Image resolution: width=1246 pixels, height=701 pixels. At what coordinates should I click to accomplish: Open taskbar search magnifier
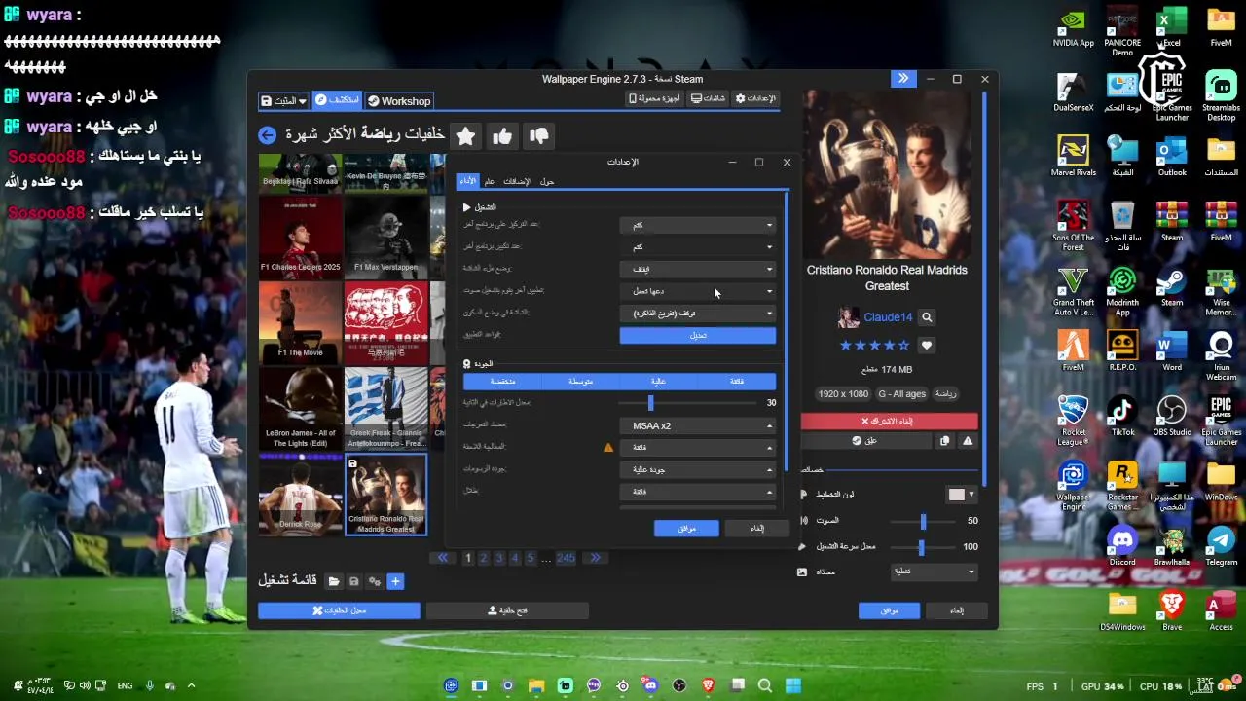click(x=765, y=685)
